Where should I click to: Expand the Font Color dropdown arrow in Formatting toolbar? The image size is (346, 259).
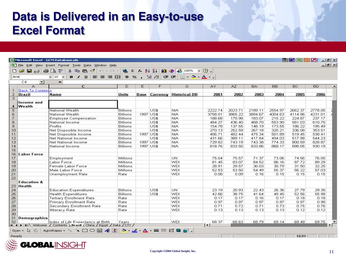[x=209, y=77]
